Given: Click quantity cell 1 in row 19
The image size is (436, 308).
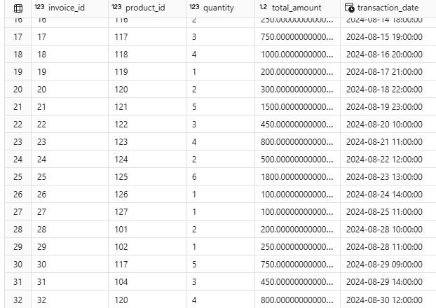Looking at the screenshot, I should click(221, 71).
